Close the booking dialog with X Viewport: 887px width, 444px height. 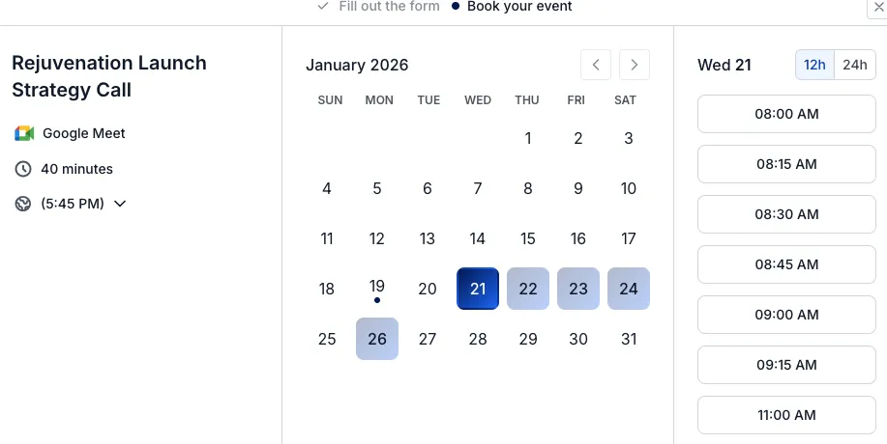[x=878, y=7]
